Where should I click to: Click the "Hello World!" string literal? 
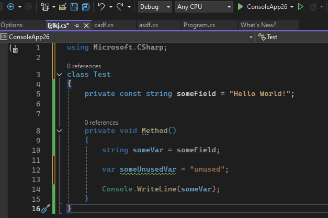(x=259, y=94)
